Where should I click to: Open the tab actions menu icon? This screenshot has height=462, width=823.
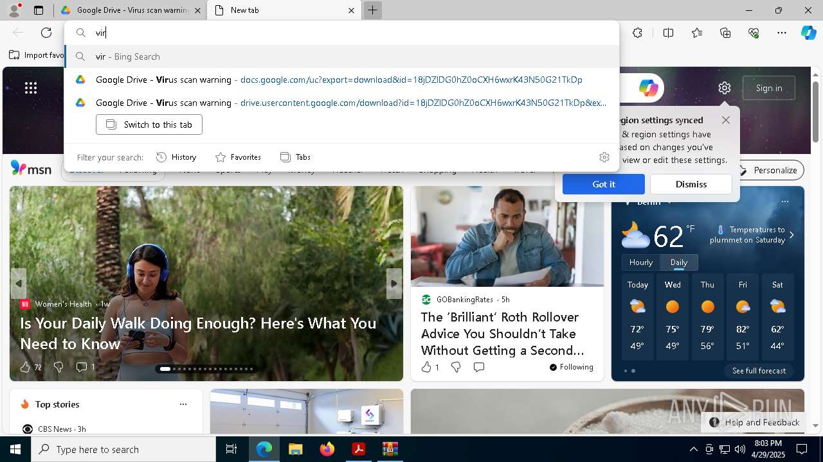[39, 10]
